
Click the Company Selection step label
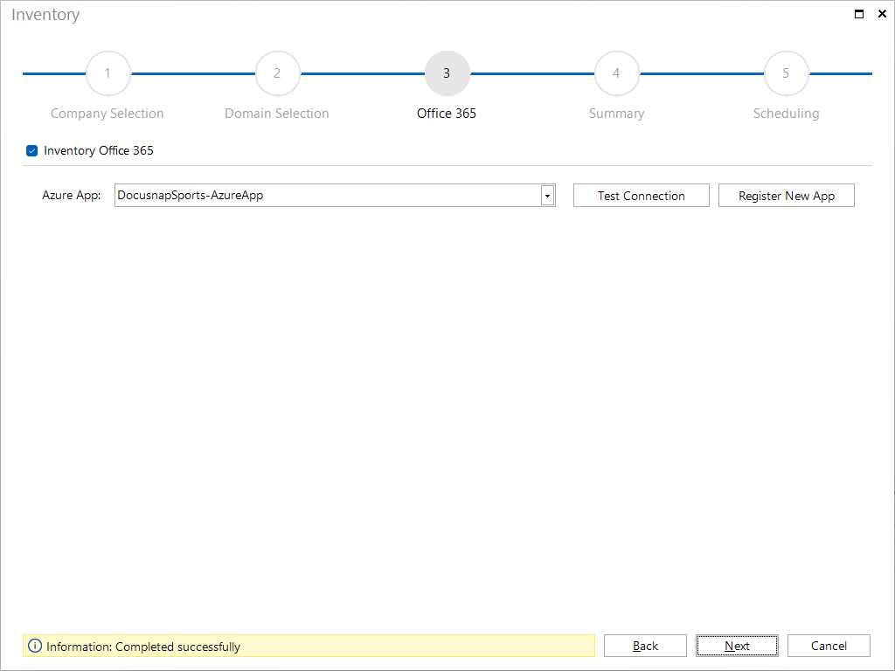pyautogui.click(x=108, y=114)
